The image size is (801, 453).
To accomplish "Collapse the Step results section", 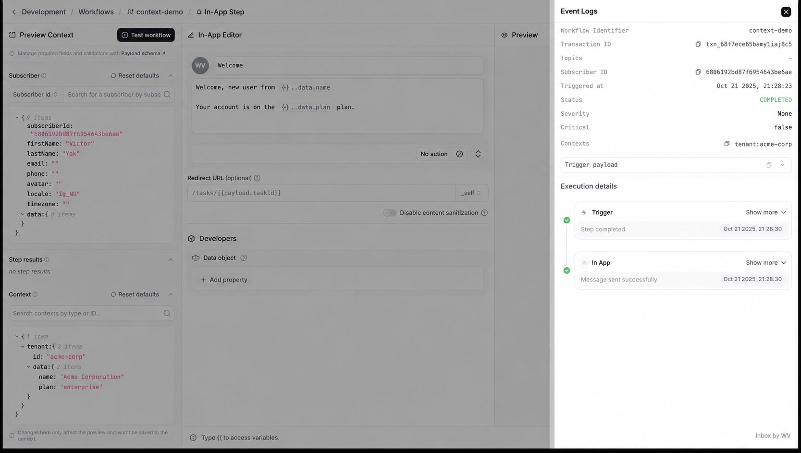I will click(171, 260).
